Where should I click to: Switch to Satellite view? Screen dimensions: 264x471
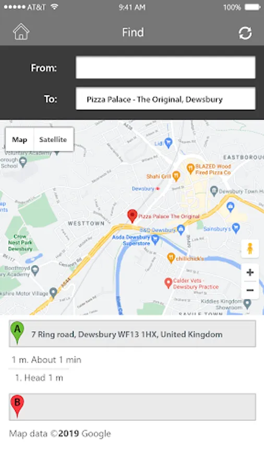point(53,139)
